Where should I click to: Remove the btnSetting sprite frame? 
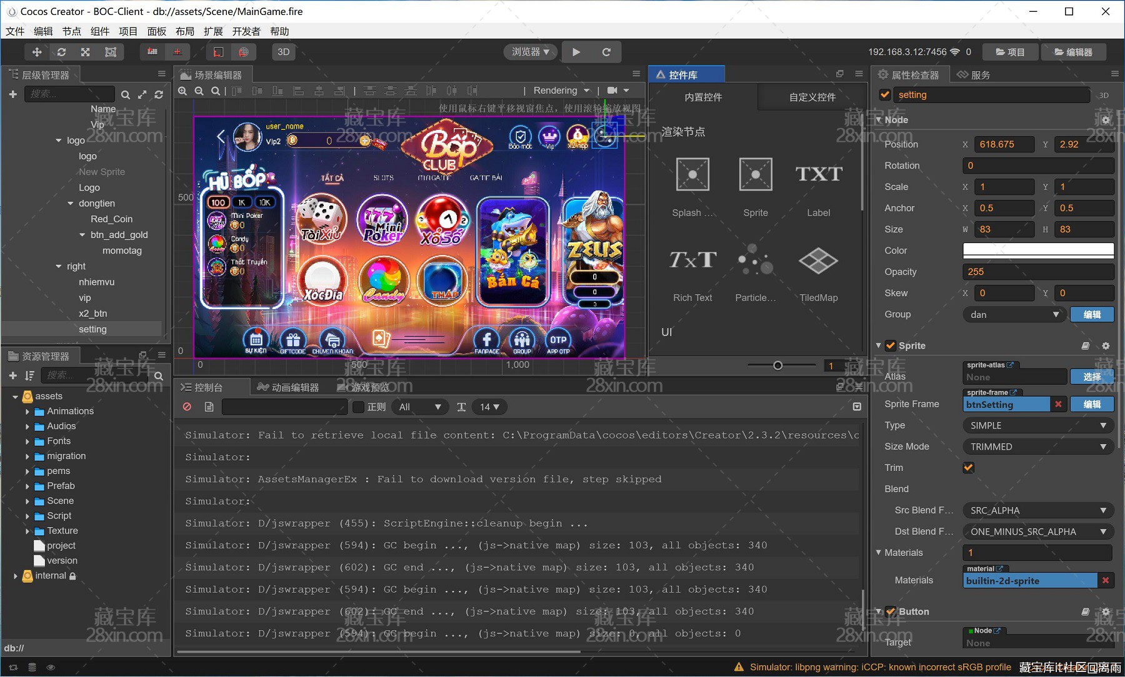click(1058, 405)
